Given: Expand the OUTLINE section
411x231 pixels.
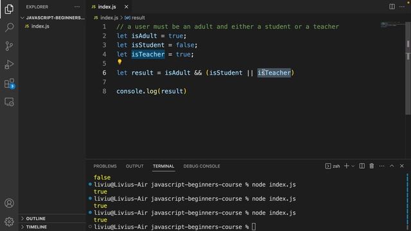Looking at the screenshot, I should click(x=53, y=218).
